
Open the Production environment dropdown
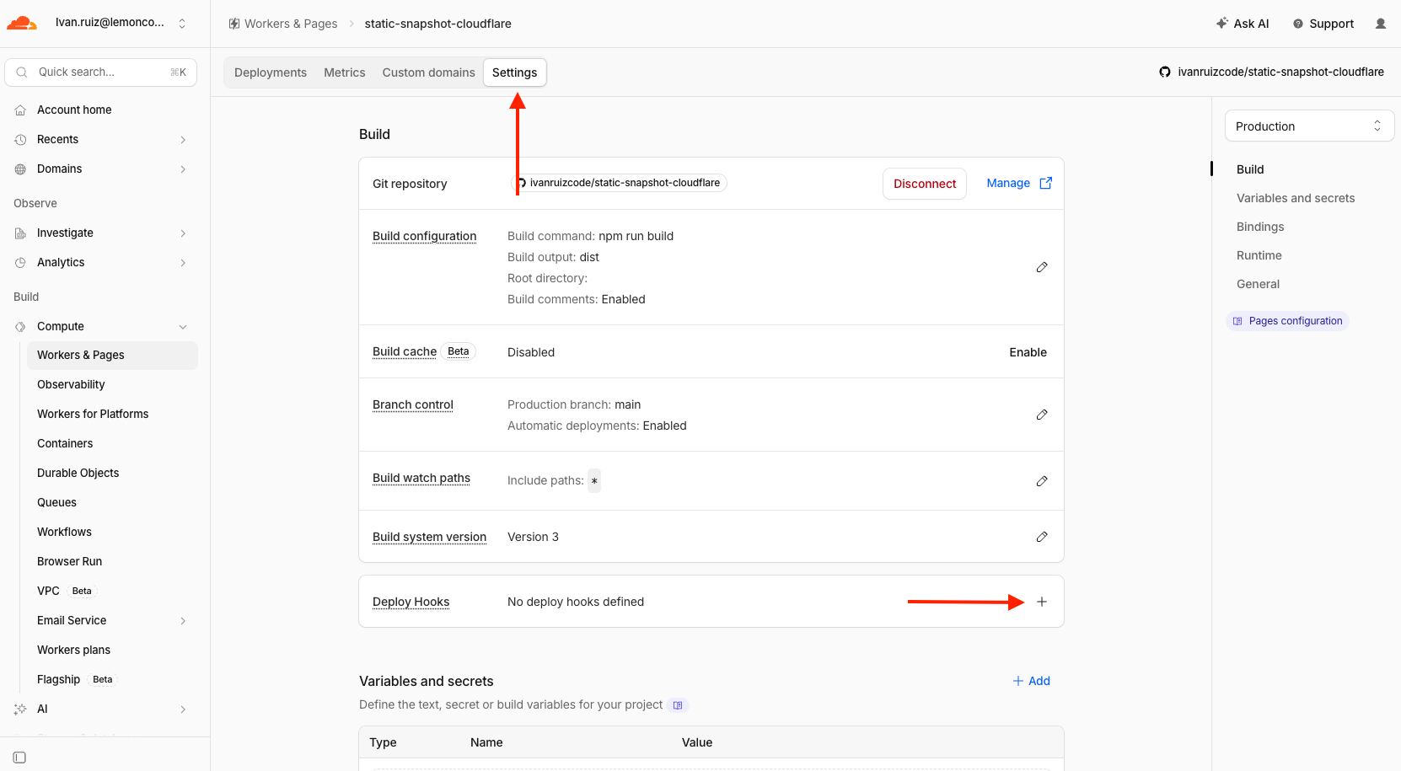click(x=1309, y=126)
